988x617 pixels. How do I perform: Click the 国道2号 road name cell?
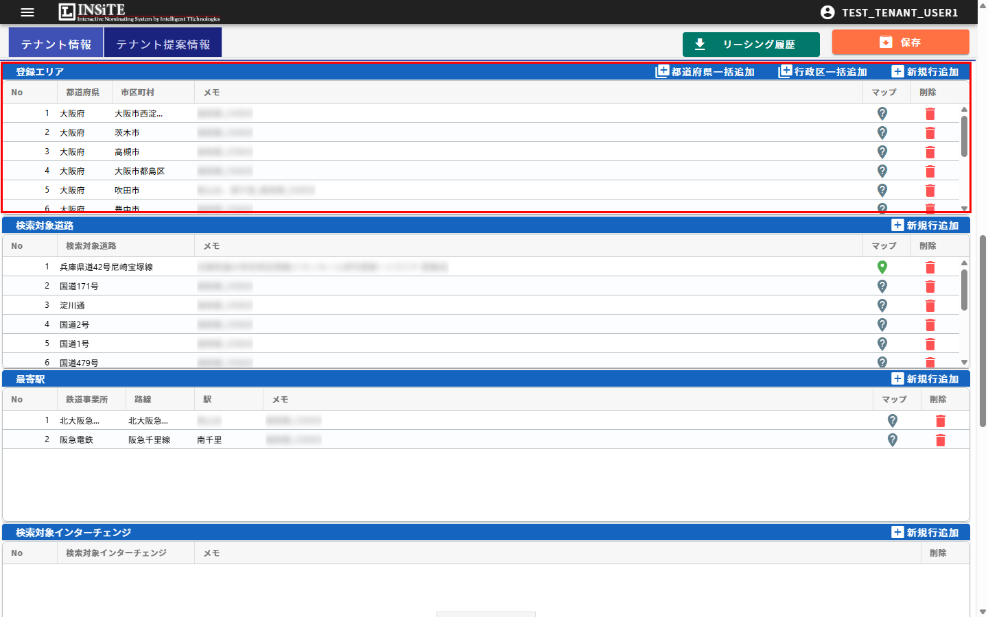coord(74,324)
